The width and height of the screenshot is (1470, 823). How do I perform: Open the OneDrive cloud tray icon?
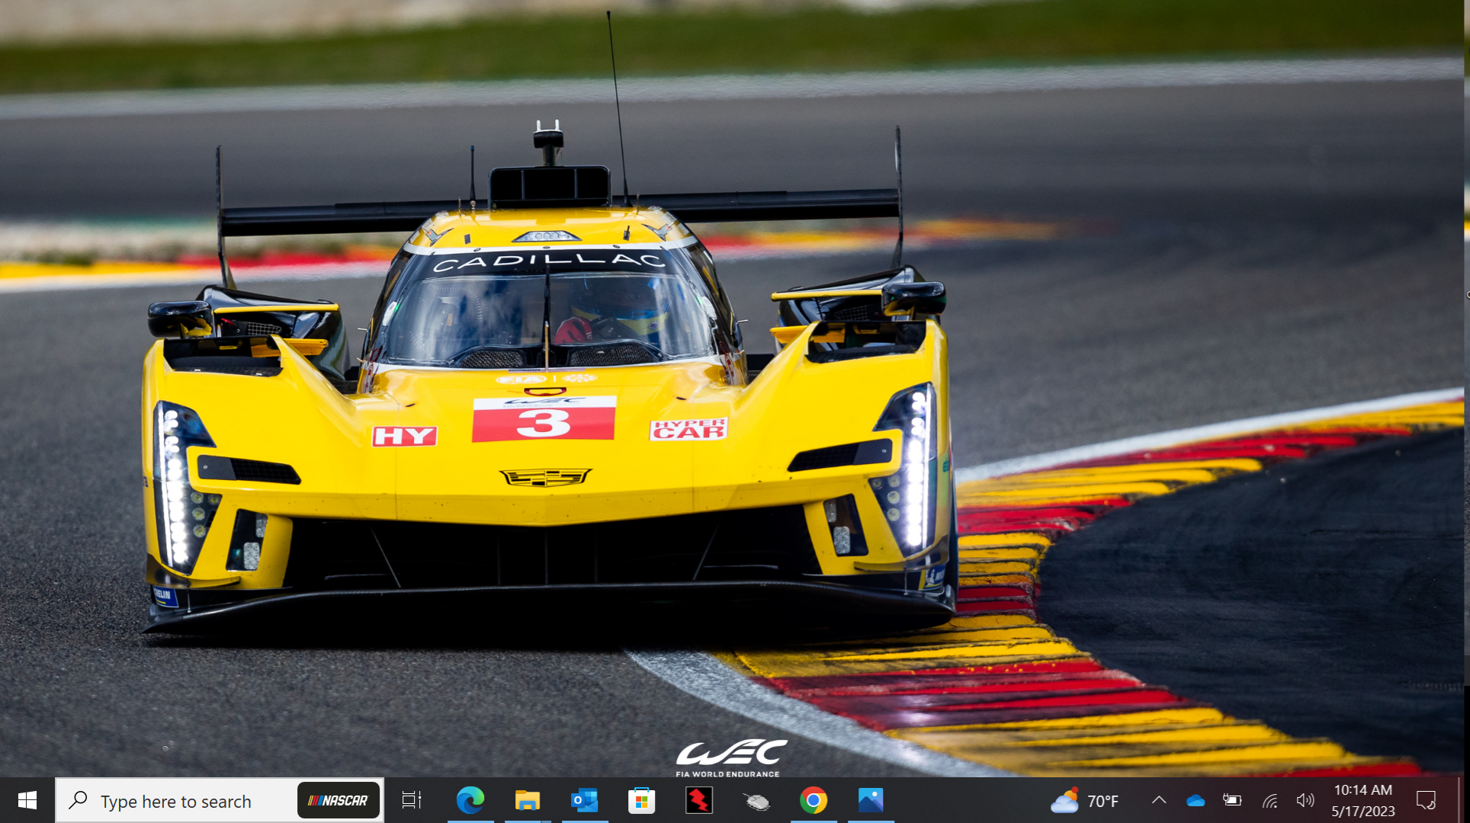1196,800
